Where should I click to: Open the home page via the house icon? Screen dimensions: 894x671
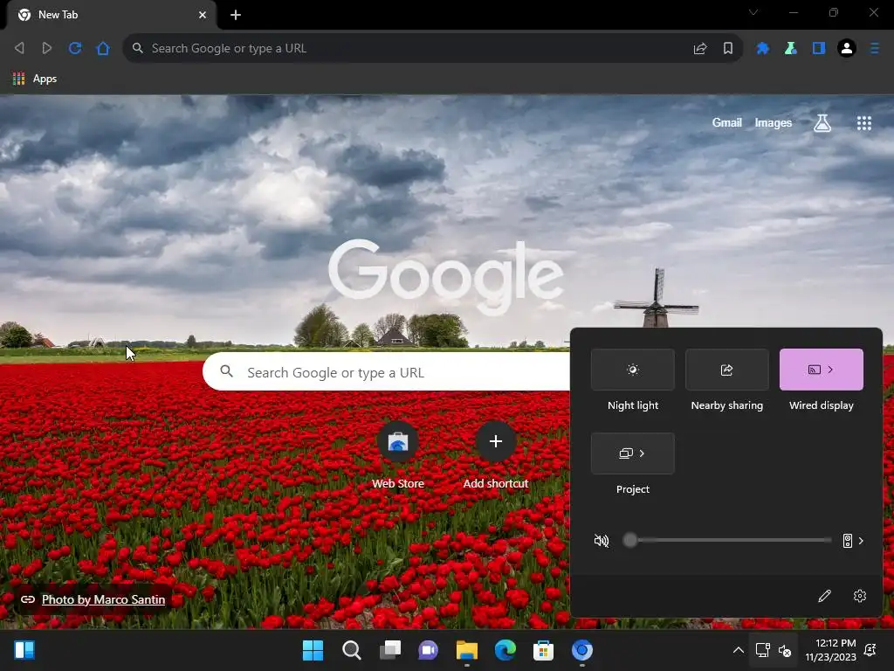tap(103, 48)
